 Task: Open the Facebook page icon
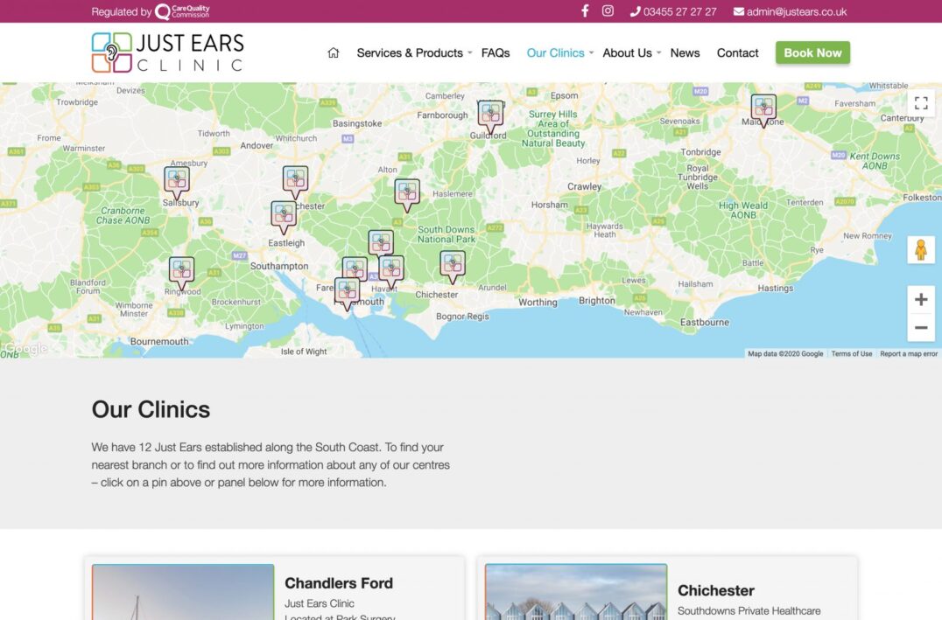585,11
